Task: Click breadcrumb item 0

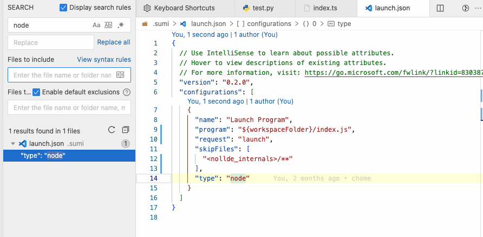Action: click(314, 24)
